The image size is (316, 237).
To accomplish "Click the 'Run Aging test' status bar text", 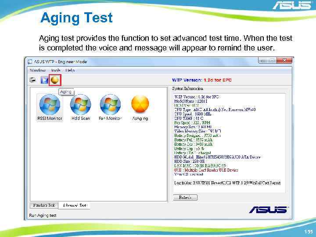I will pyautogui.click(x=43, y=215).
